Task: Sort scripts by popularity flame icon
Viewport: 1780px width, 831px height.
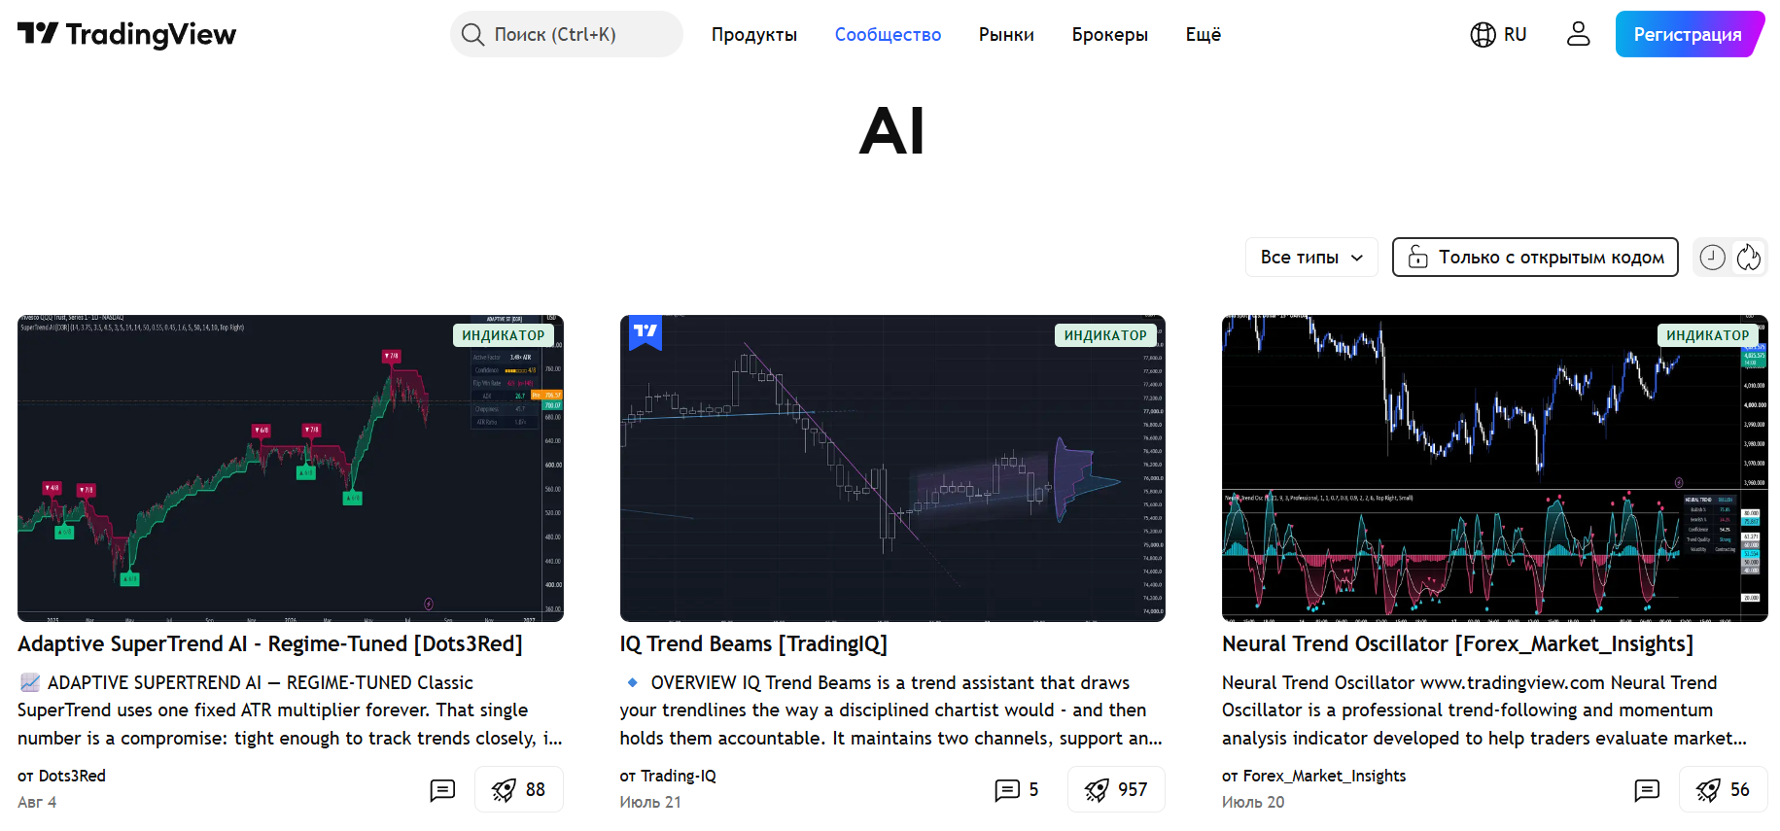Action: click(x=1749, y=258)
